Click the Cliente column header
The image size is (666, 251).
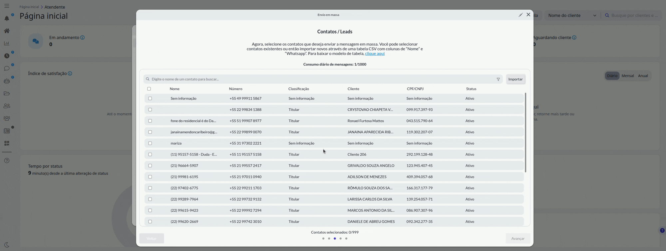[x=353, y=89]
